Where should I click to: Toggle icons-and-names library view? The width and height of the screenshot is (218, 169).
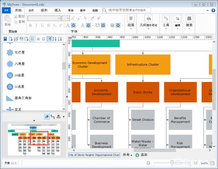click(x=33, y=39)
